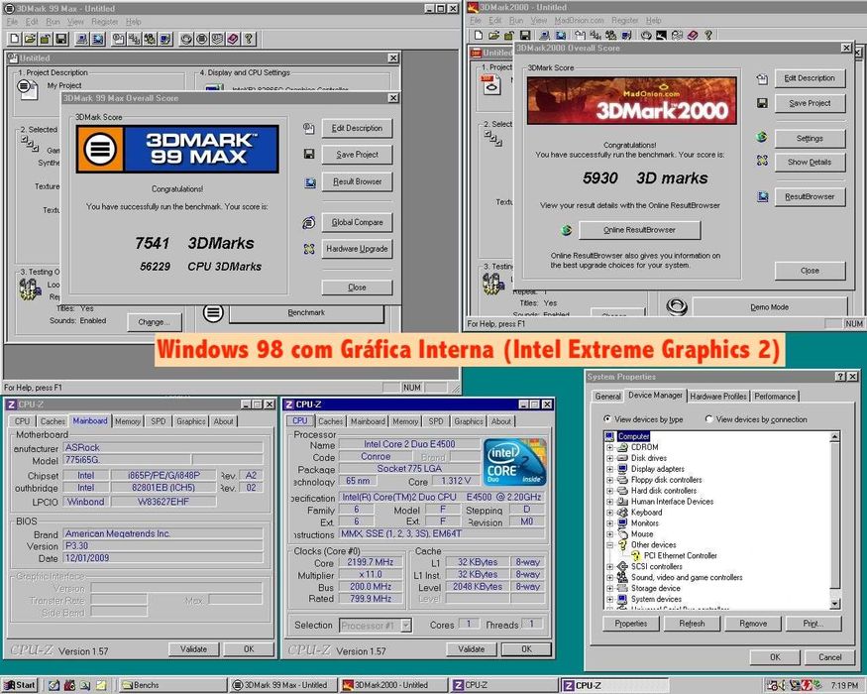Click the 3DMARK 99 MAX logo banner
Viewport: 867px width, 694px height.
(177, 150)
